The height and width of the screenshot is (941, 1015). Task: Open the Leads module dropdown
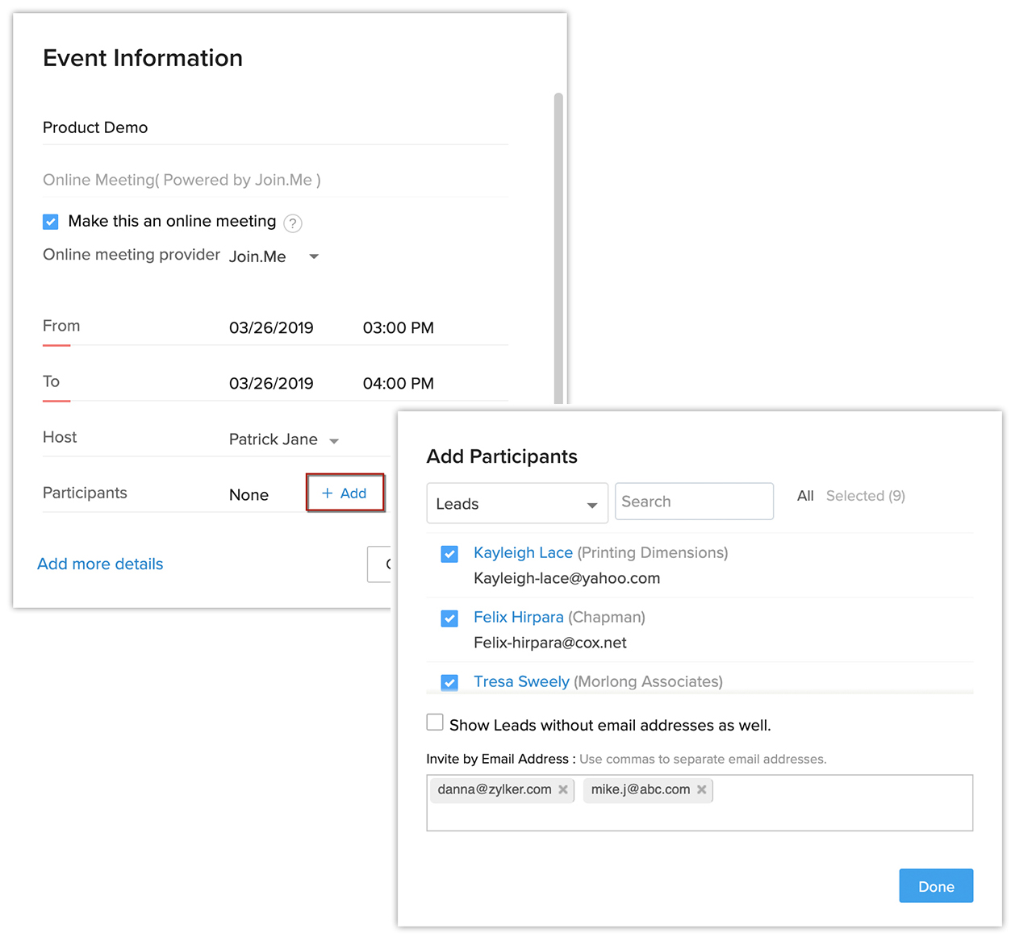(x=517, y=504)
